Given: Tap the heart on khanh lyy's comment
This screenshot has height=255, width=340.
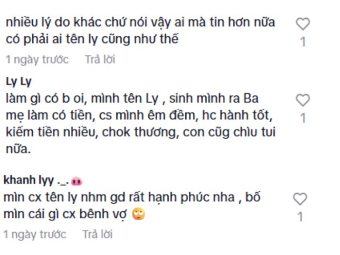Looking at the screenshot, I should [x=300, y=199].
